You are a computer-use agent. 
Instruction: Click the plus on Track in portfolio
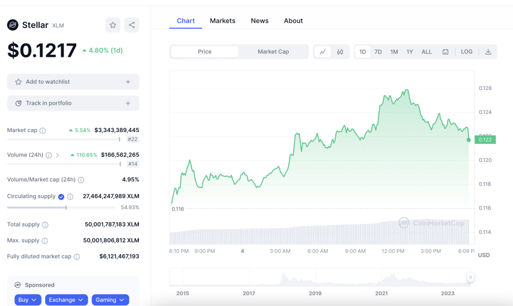(128, 103)
